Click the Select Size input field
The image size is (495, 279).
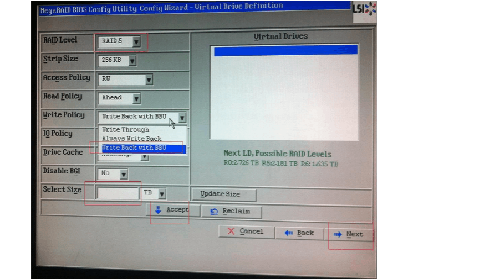pyautogui.click(x=118, y=193)
